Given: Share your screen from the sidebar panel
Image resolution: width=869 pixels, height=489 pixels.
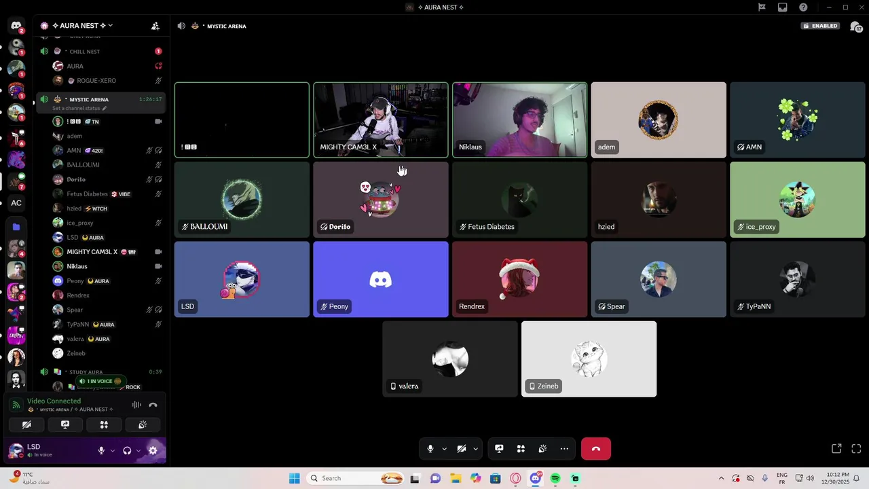Looking at the screenshot, I should [65, 424].
